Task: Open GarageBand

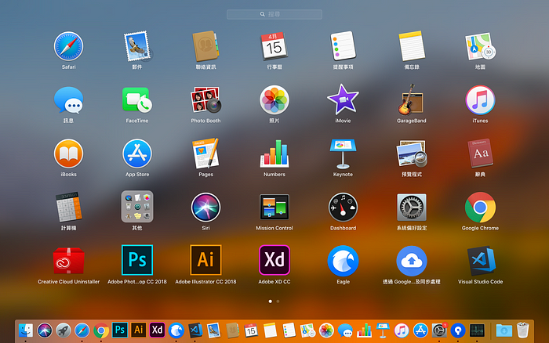Action: (412, 99)
